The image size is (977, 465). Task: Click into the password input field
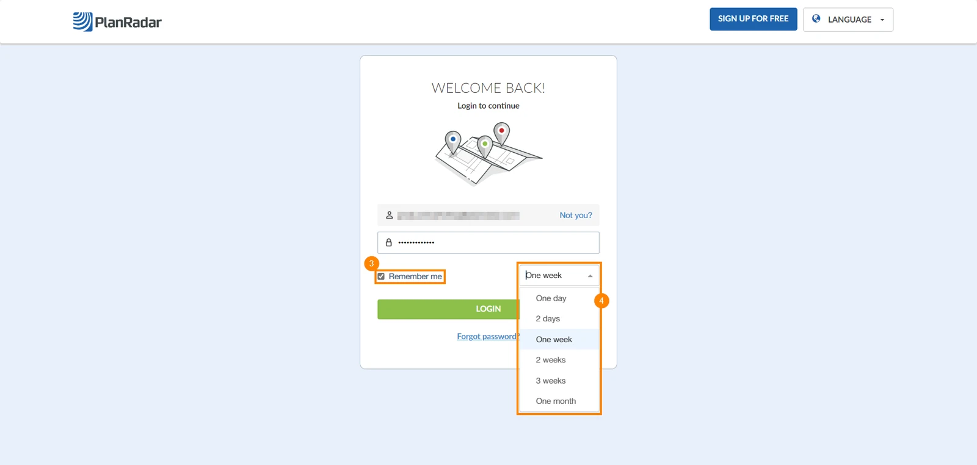point(488,243)
